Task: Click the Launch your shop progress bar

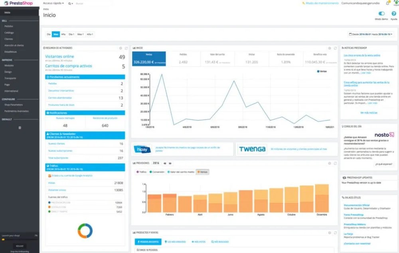Action: click(x=19, y=239)
